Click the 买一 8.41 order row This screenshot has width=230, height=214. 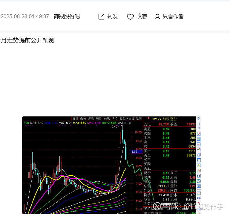point(170,151)
